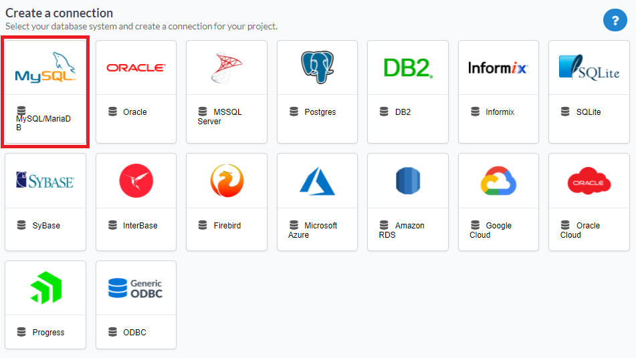Click database stack icon beside Oracle label
This screenshot has width=636, height=358.
coord(112,112)
